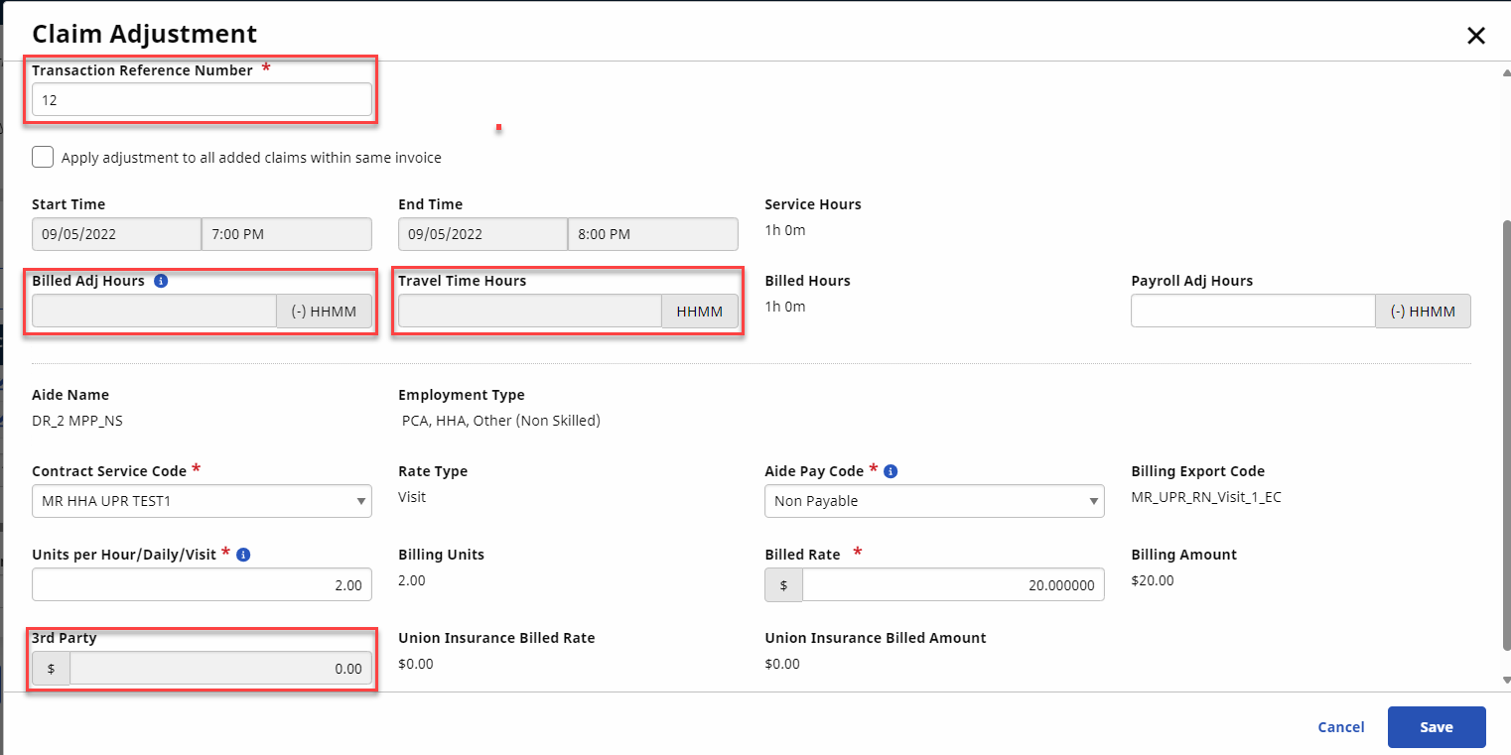Viewport: 1511px width, 755px height.
Task: Focus the Payroll Adj Hours input
Action: (x=1252, y=311)
